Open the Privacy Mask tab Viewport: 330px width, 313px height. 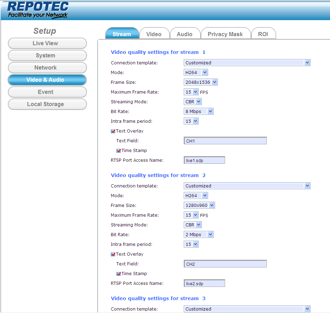click(225, 34)
